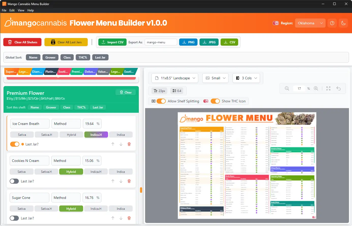Viewport: 352px width, 226px height.
Task: Open the Edit menu
Action: 12,10
